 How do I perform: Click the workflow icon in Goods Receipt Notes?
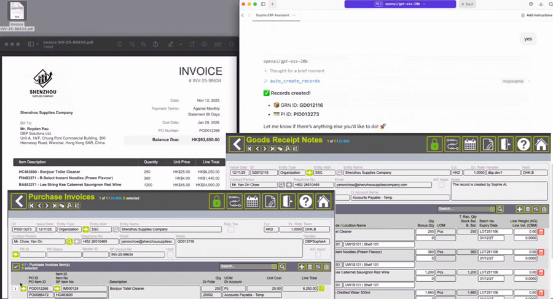(452, 144)
